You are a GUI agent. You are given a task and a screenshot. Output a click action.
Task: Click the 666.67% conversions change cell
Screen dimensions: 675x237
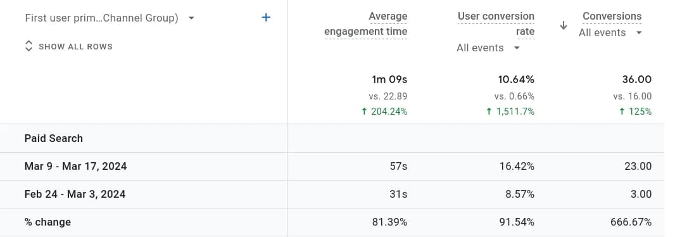pos(631,222)
